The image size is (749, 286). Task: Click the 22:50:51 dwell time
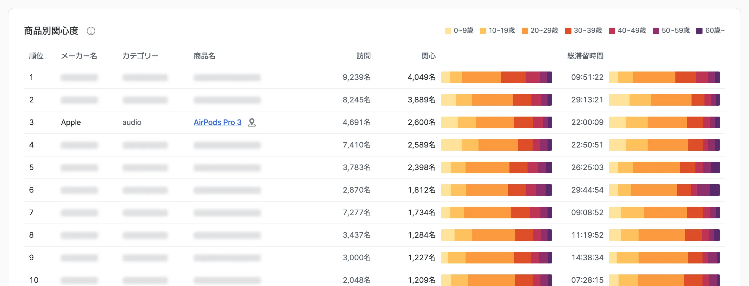point(588,145)
